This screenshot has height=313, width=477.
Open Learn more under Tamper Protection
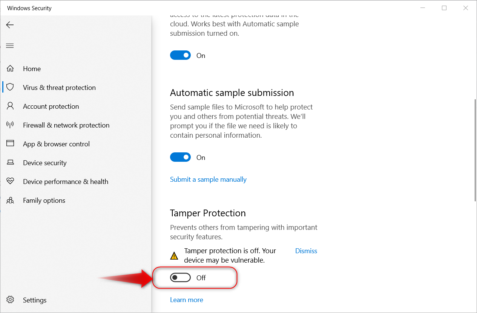click(x=186, y=300)
